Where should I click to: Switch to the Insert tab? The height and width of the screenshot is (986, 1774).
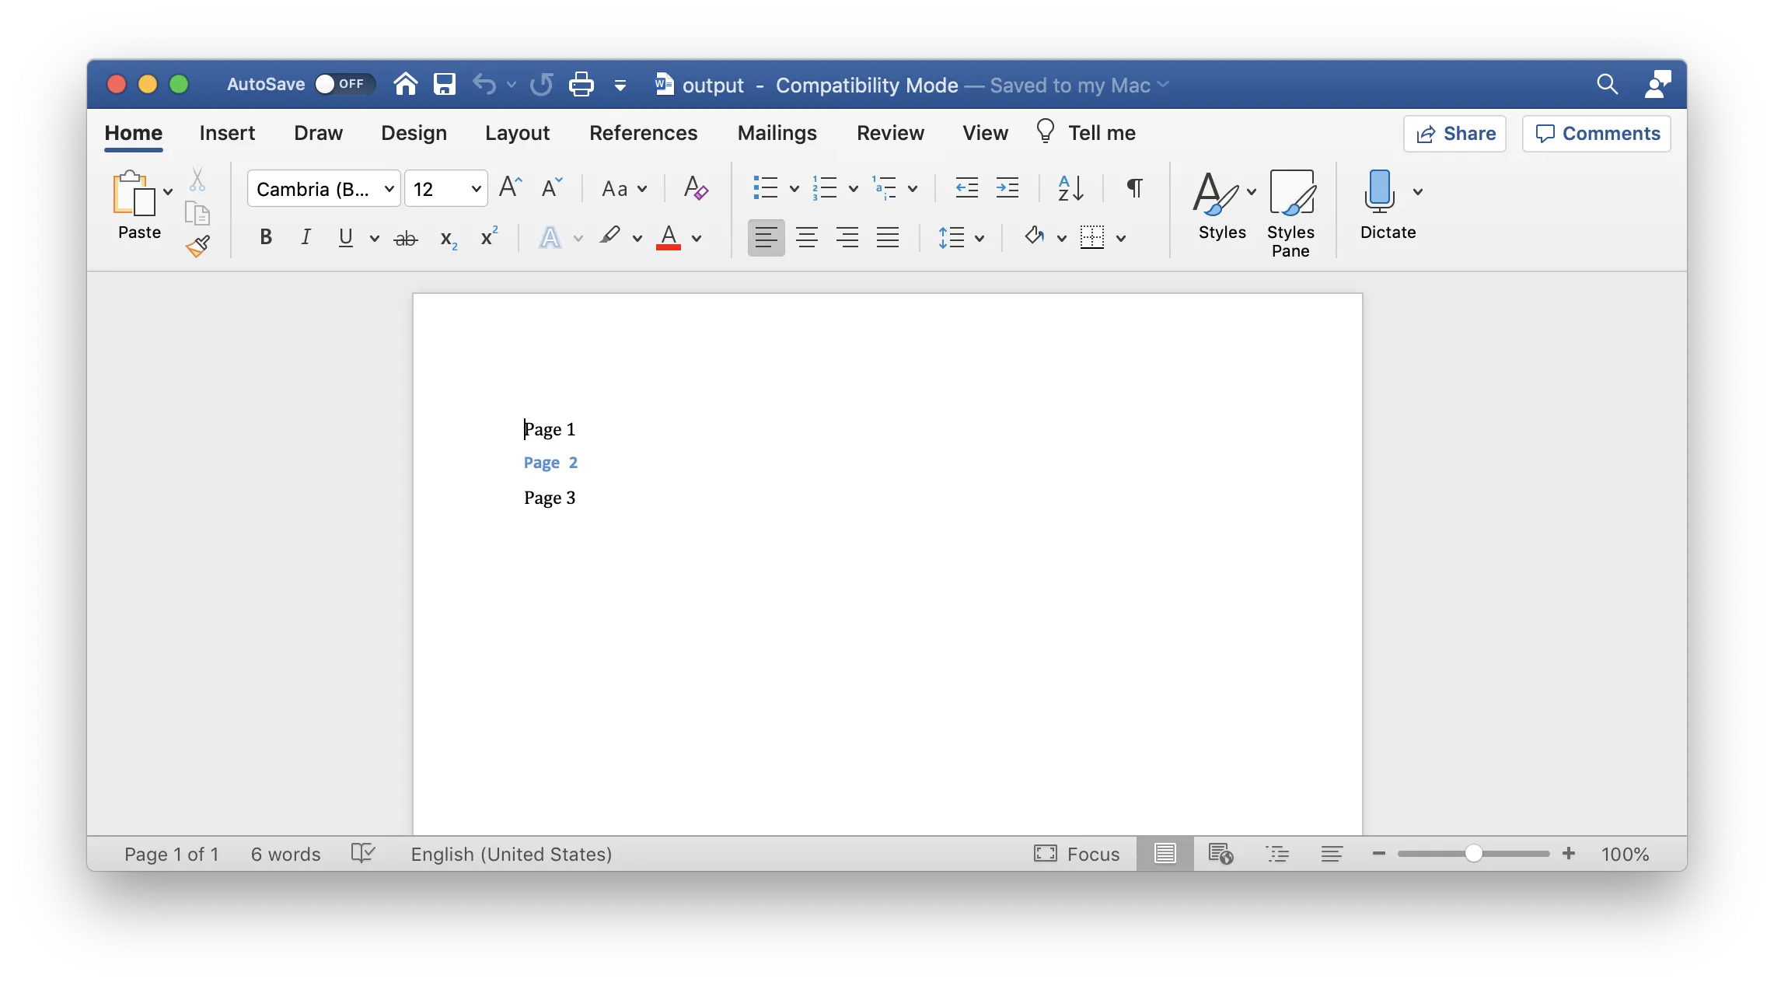226,133
